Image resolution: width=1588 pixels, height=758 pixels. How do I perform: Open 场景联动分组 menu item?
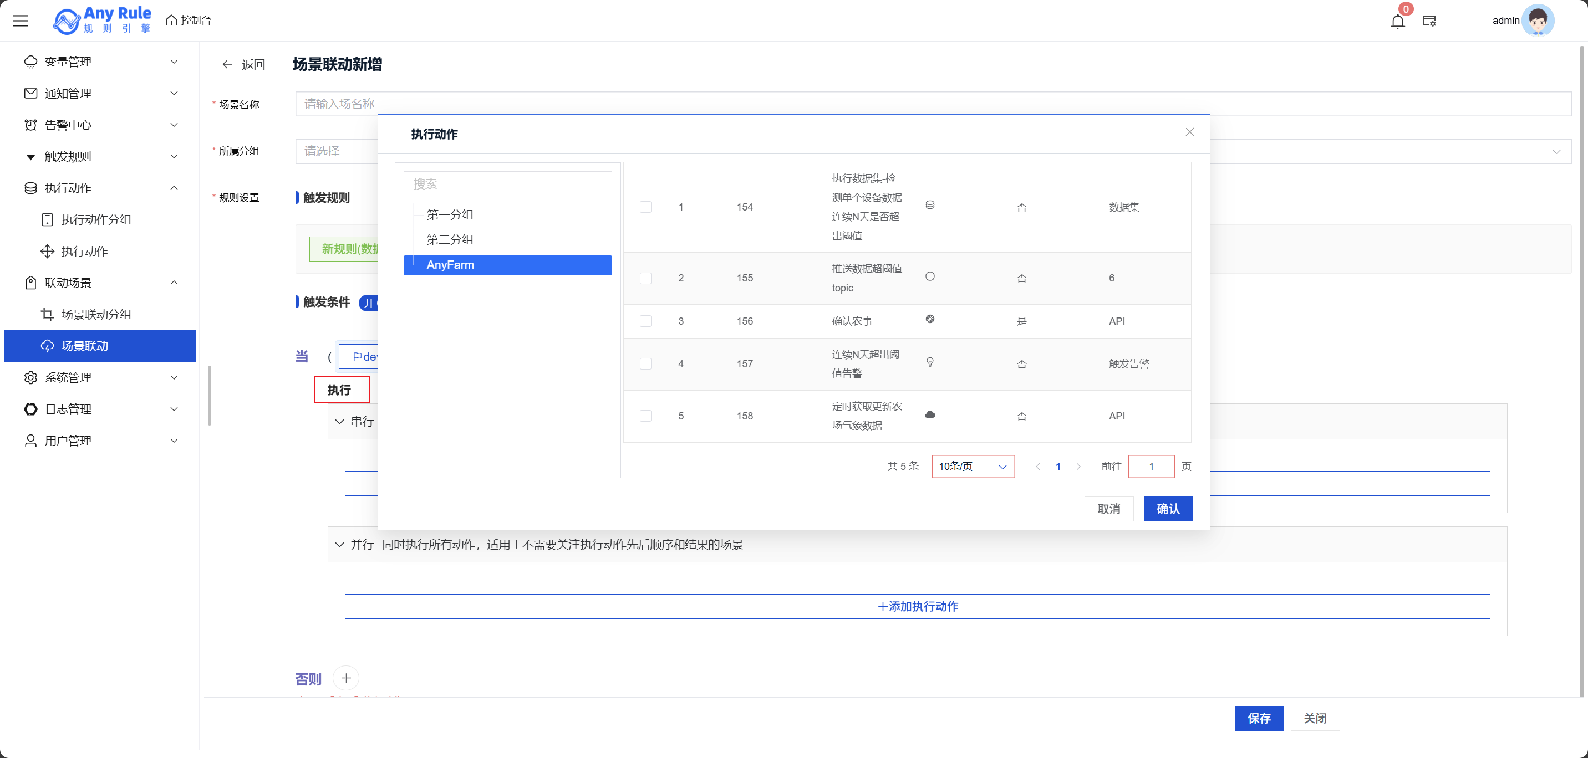pyautogui.click(x=96, y=314)
